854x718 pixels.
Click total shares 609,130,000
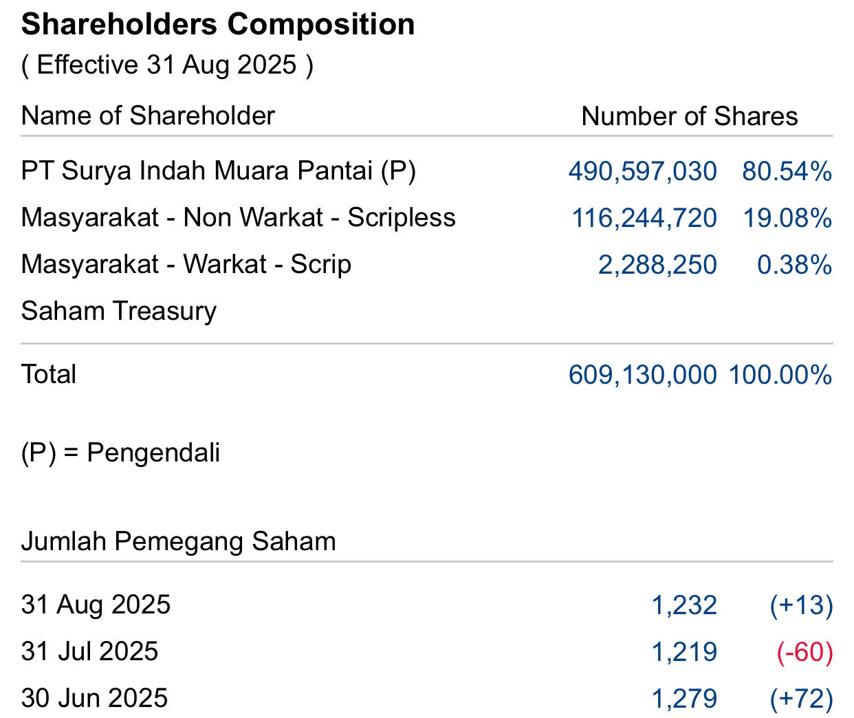[642, 375]
